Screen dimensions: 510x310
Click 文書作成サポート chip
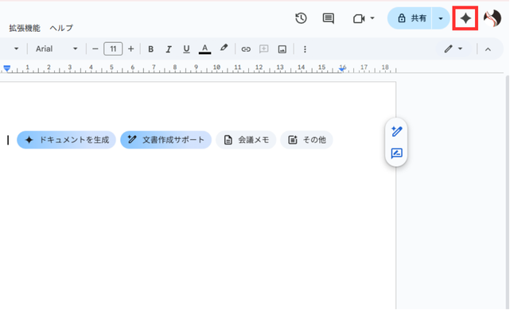coord(165,140)
